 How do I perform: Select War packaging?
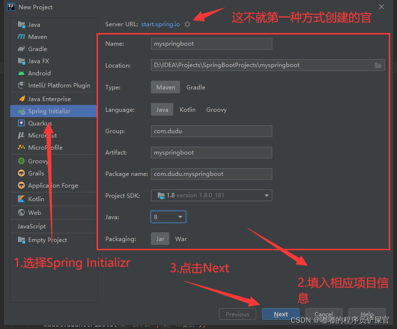click(x=181, y=239)
